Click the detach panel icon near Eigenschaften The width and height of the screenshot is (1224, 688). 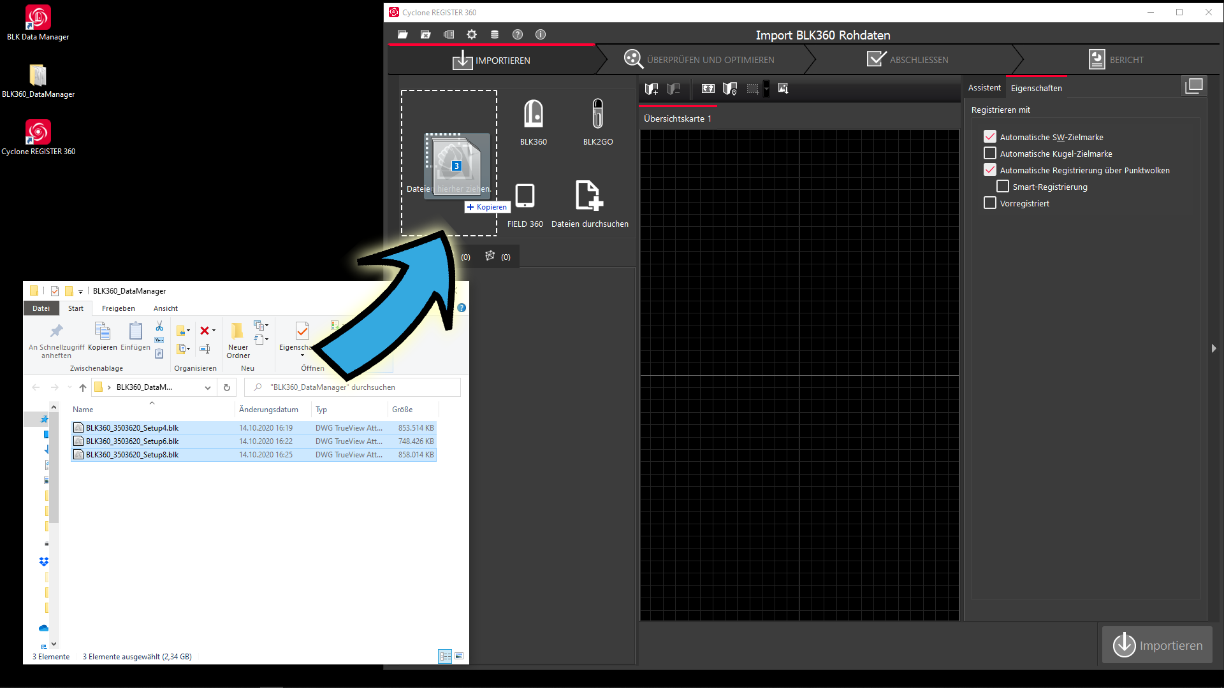coord(1194,86)
